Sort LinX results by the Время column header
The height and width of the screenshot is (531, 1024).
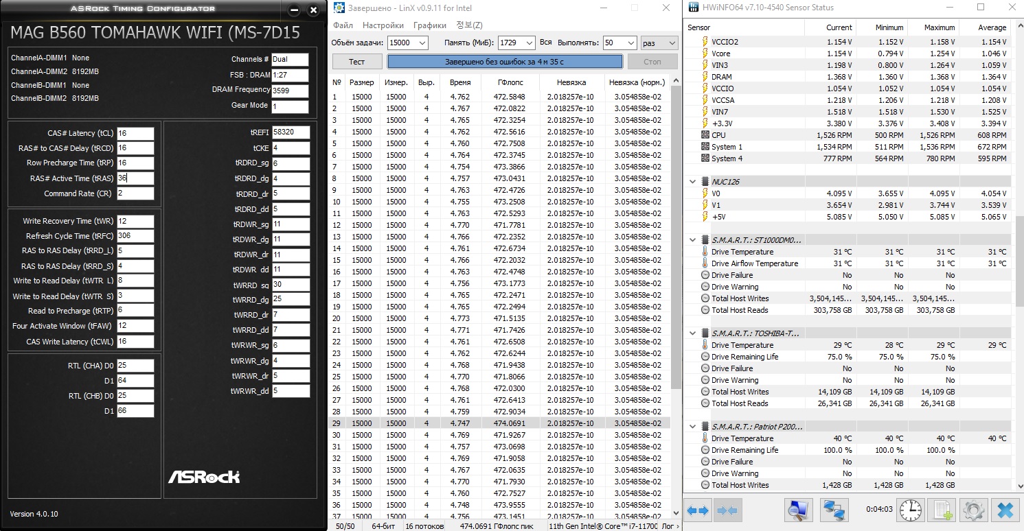461,82
